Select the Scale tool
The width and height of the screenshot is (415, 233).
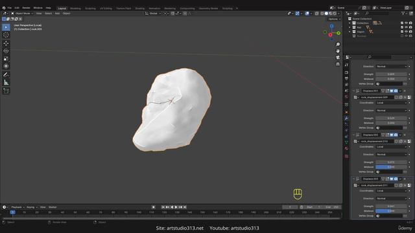pyautogui.click(x=6, y=58)
